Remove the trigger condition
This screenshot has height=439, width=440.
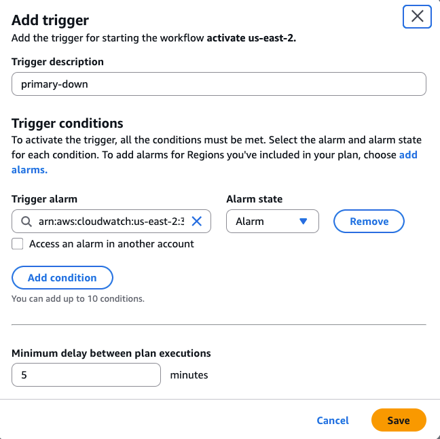[x=369, y=222]
